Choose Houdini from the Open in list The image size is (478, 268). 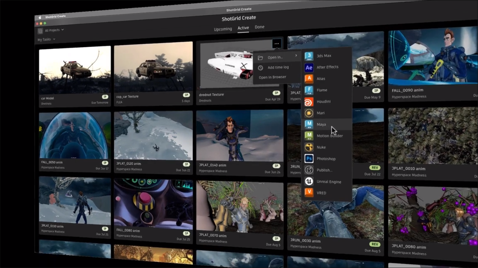click(x=326, y=102)
